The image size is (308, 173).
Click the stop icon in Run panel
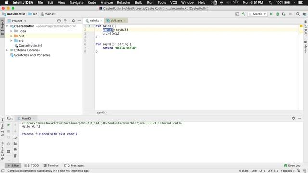click(9, 131)
